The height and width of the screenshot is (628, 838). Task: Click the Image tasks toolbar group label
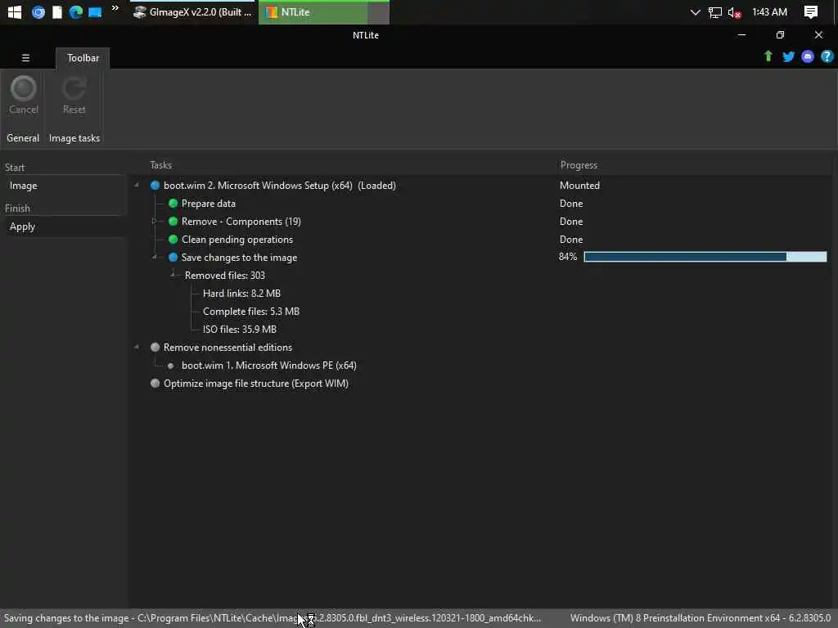pyautogui.click(x=74, y=137)
